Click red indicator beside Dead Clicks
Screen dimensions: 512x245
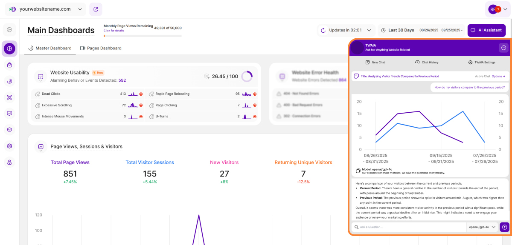(141, 94)
